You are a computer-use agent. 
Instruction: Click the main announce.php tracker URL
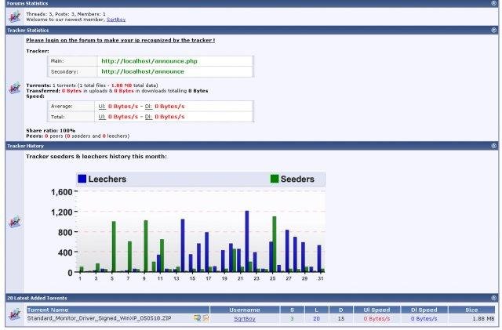pyautogui.click(x=149, y=61)
